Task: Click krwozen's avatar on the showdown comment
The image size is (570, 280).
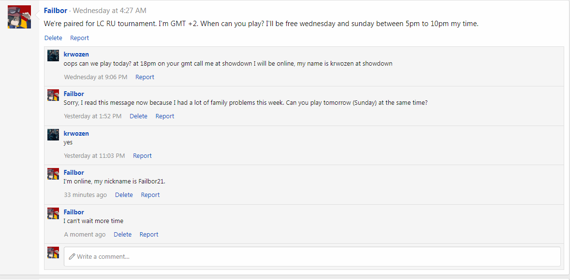Action: [53, 56]
